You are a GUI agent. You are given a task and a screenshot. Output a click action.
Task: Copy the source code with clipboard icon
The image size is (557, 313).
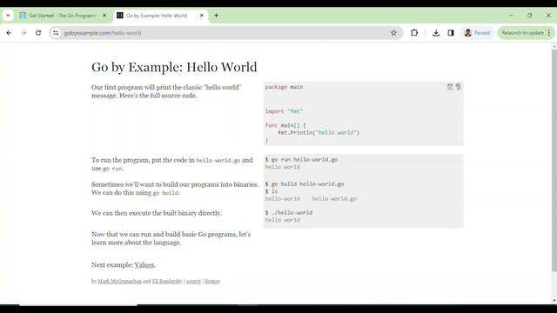(x=459, y=87)
